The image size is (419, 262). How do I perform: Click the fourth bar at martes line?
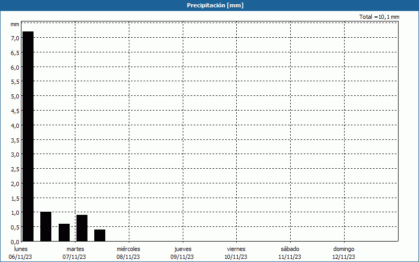click(x=82, y=228)
